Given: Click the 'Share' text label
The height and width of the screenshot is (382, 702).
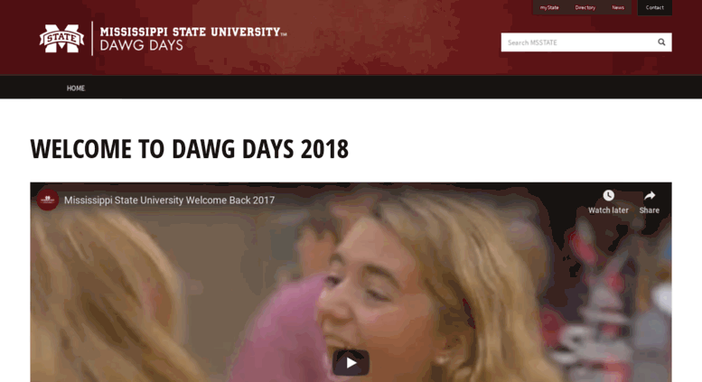Looking at the screenshot, I should (650, 210).
